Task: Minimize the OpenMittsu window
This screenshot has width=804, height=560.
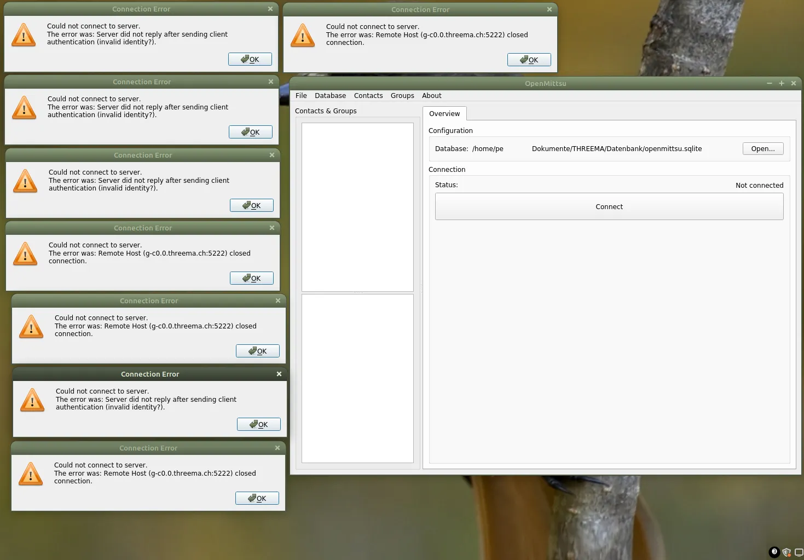Action: 770,83
